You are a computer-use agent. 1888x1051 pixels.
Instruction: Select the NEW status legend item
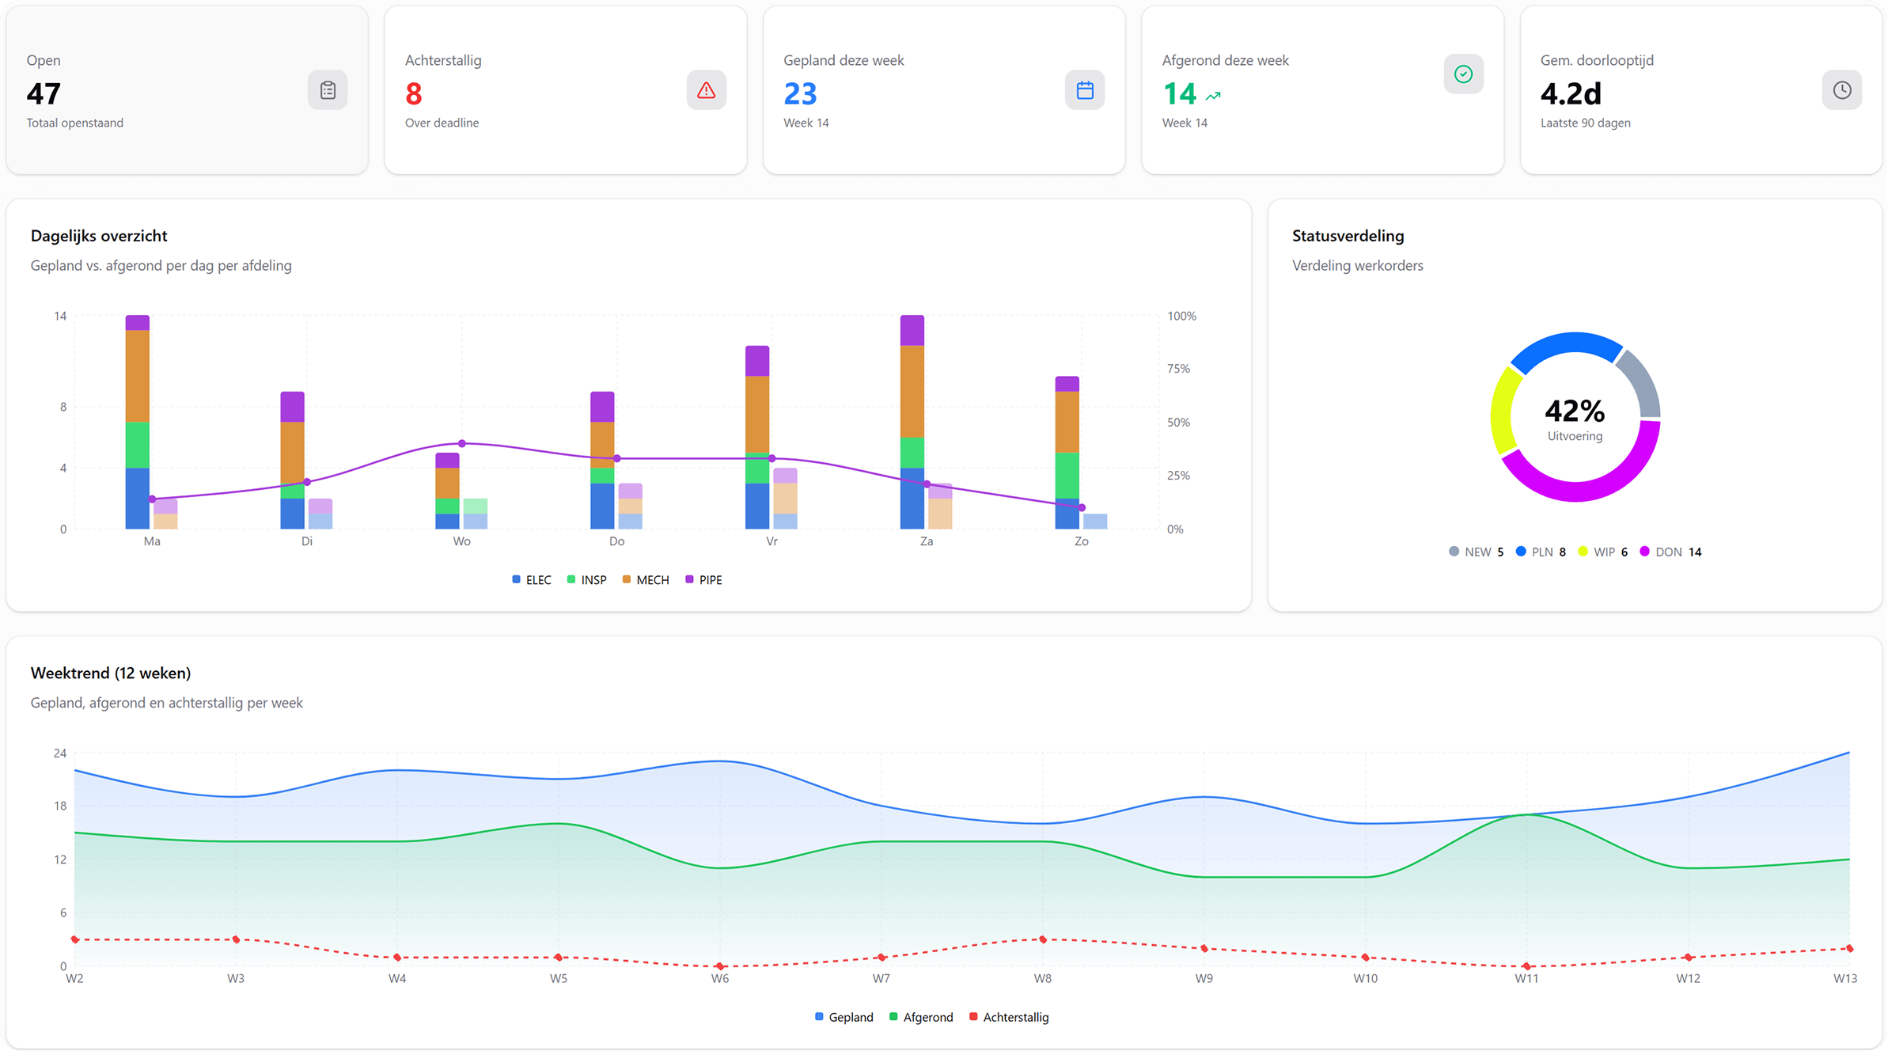[x=1476, y=552]
